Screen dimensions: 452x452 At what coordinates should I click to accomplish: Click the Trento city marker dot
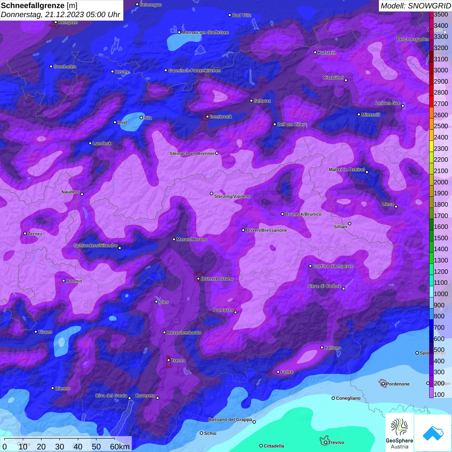tap(169, 360)
